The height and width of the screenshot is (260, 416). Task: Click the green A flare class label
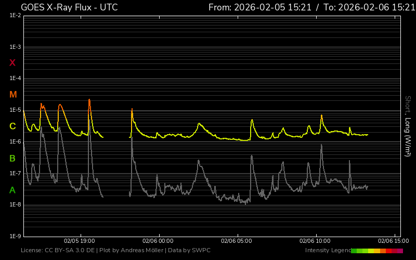12,190
